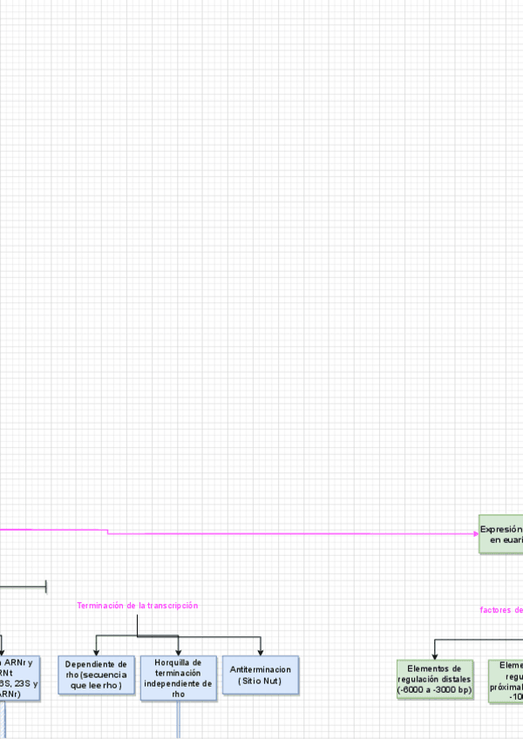Select the long pink horizontal connector line
The image size is (523, 739).
tap(288, 533)
